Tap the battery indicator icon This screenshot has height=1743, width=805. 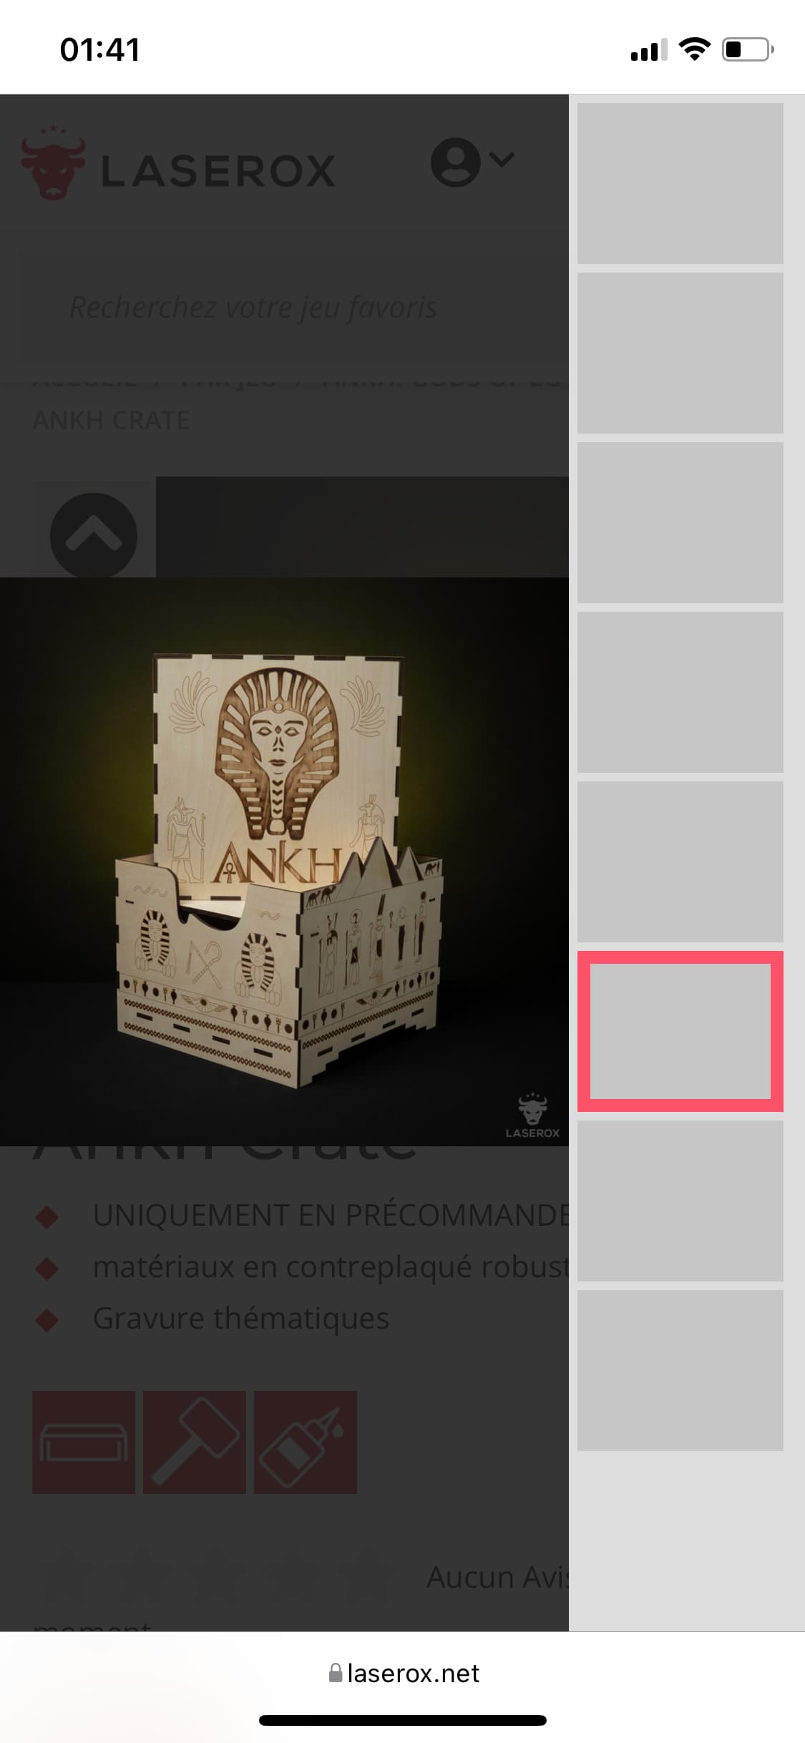[748, 49]
